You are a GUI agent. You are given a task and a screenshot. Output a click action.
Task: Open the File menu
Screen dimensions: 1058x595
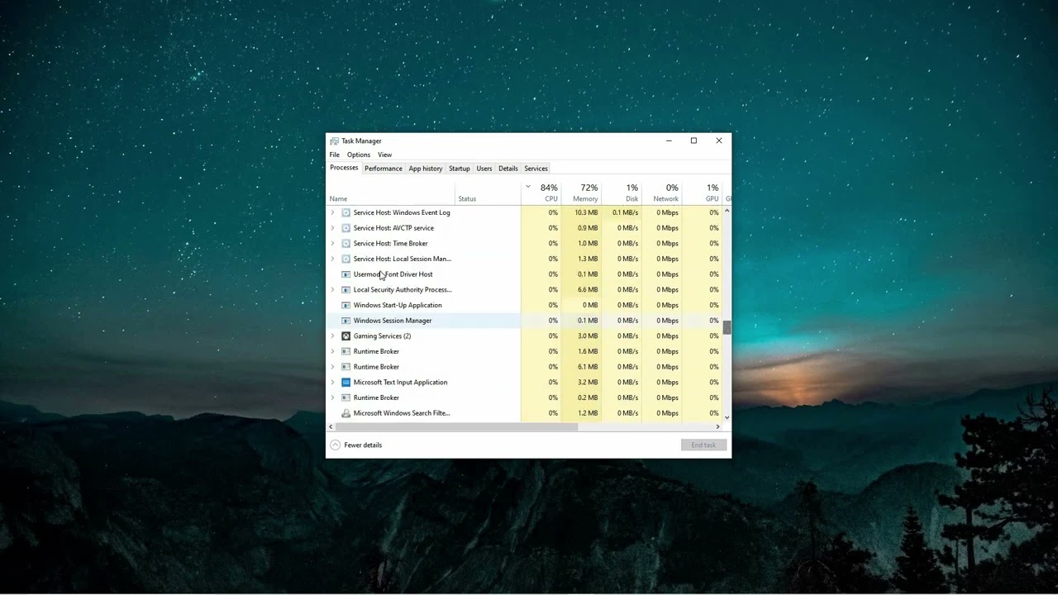(334, 155)
